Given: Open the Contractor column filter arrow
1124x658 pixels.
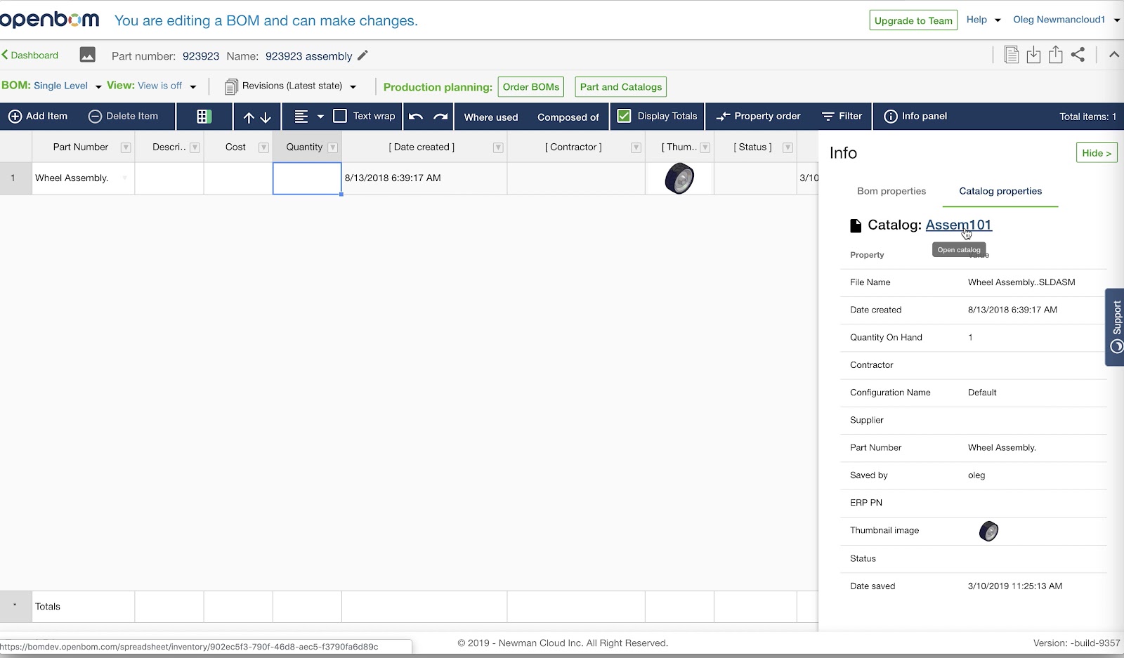Looking at the screenshot, I should tap(636, 147).
